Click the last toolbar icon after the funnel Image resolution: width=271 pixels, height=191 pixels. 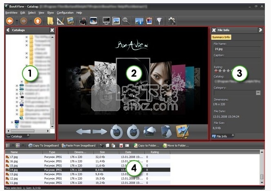tap(172, 21)
